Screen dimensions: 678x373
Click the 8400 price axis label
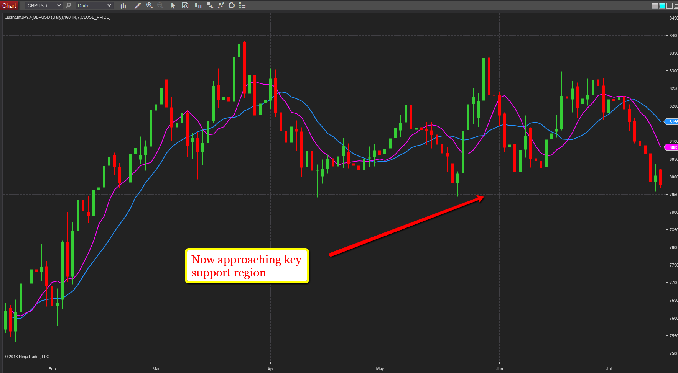(673, 36)
